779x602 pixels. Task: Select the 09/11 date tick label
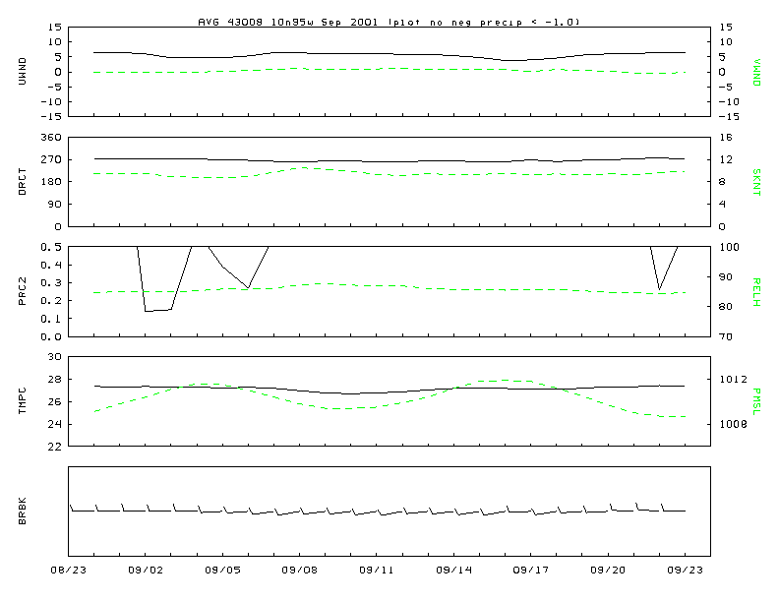[x=376, y=569]
